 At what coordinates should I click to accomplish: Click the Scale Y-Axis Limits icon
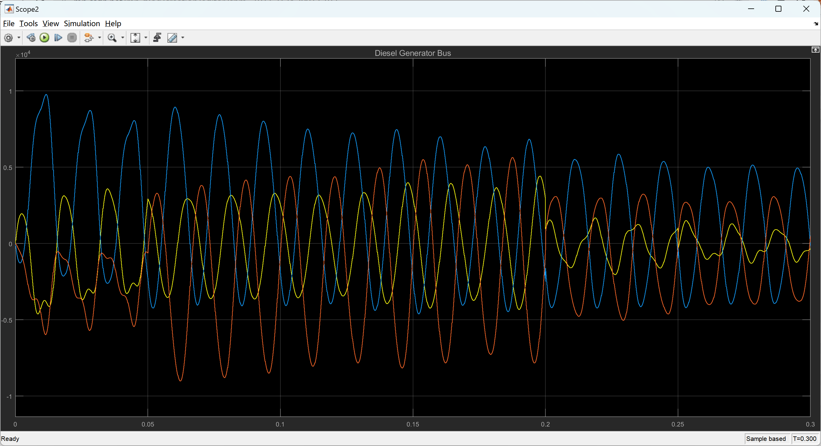click(135, 38)
